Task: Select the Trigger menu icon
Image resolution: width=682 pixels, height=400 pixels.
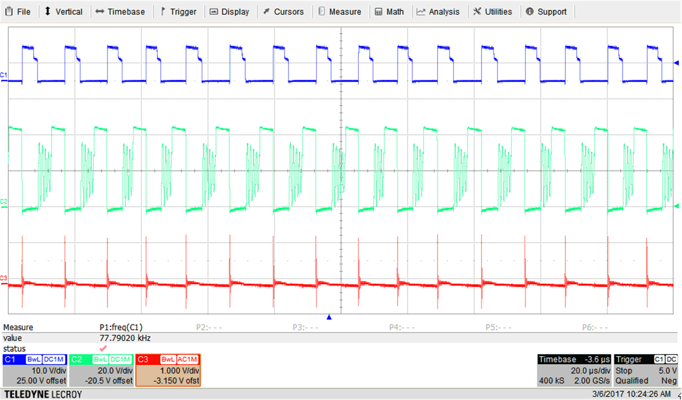Action: point(163,11)
